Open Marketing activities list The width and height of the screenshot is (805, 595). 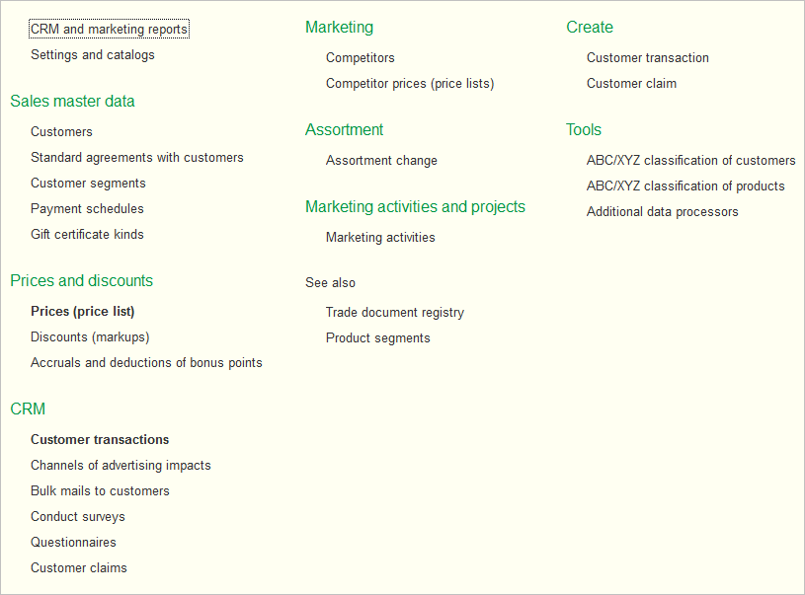click(x=380, y=238)
